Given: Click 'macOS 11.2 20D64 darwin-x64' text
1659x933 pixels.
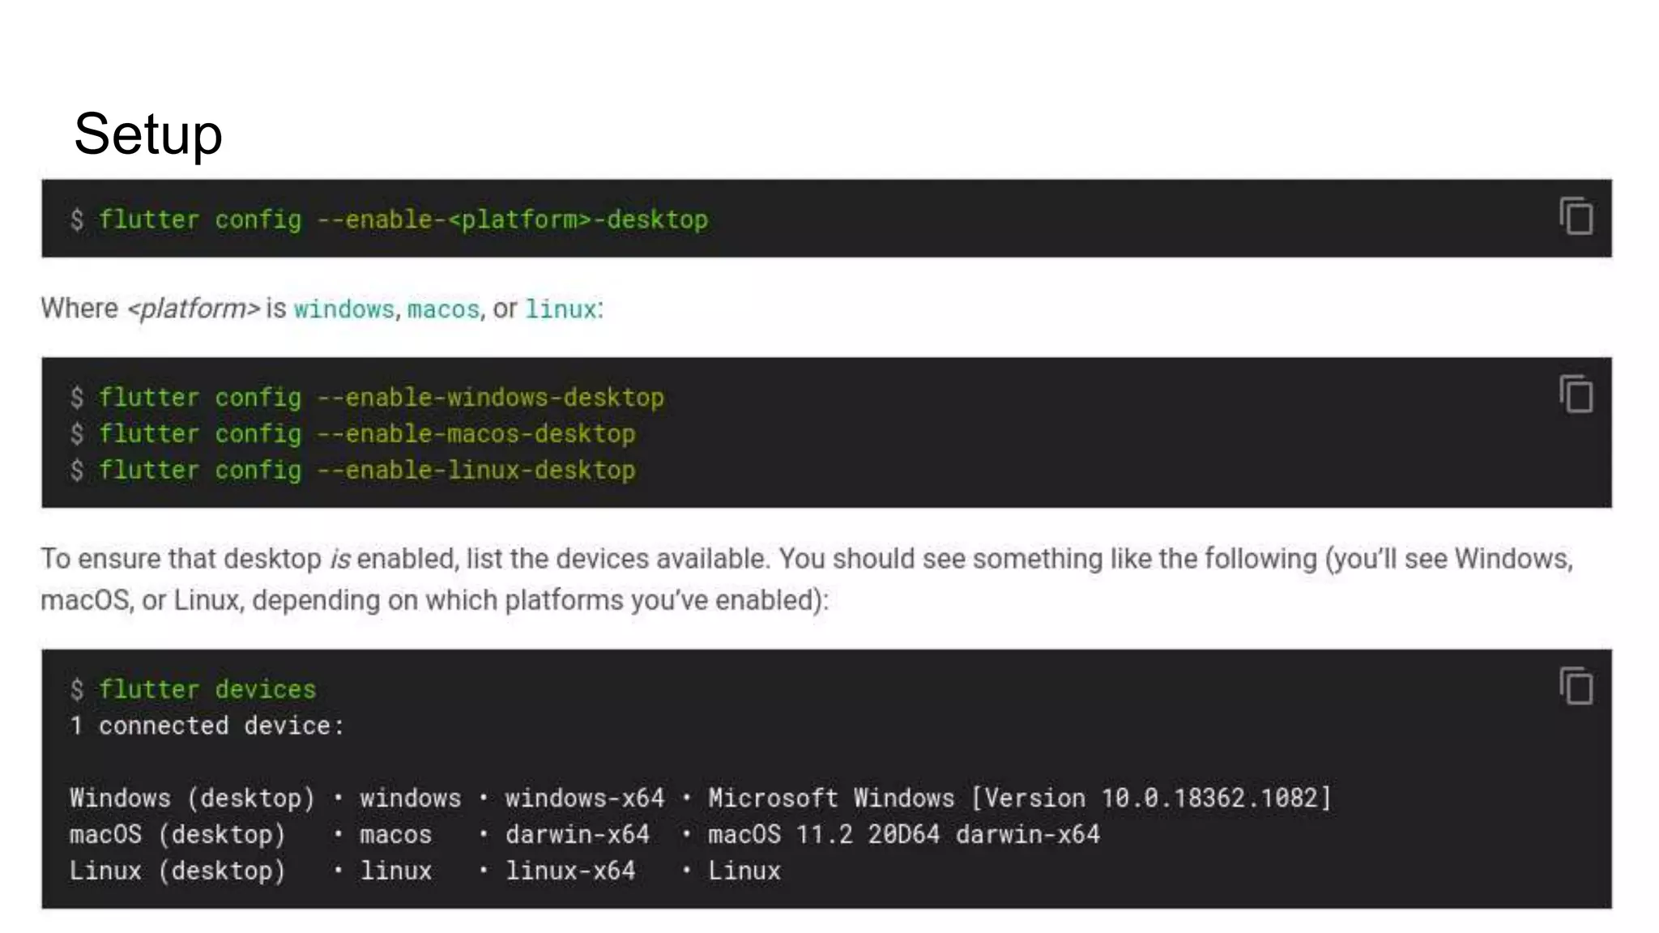Looking at the screenshot, I should 904,835.
